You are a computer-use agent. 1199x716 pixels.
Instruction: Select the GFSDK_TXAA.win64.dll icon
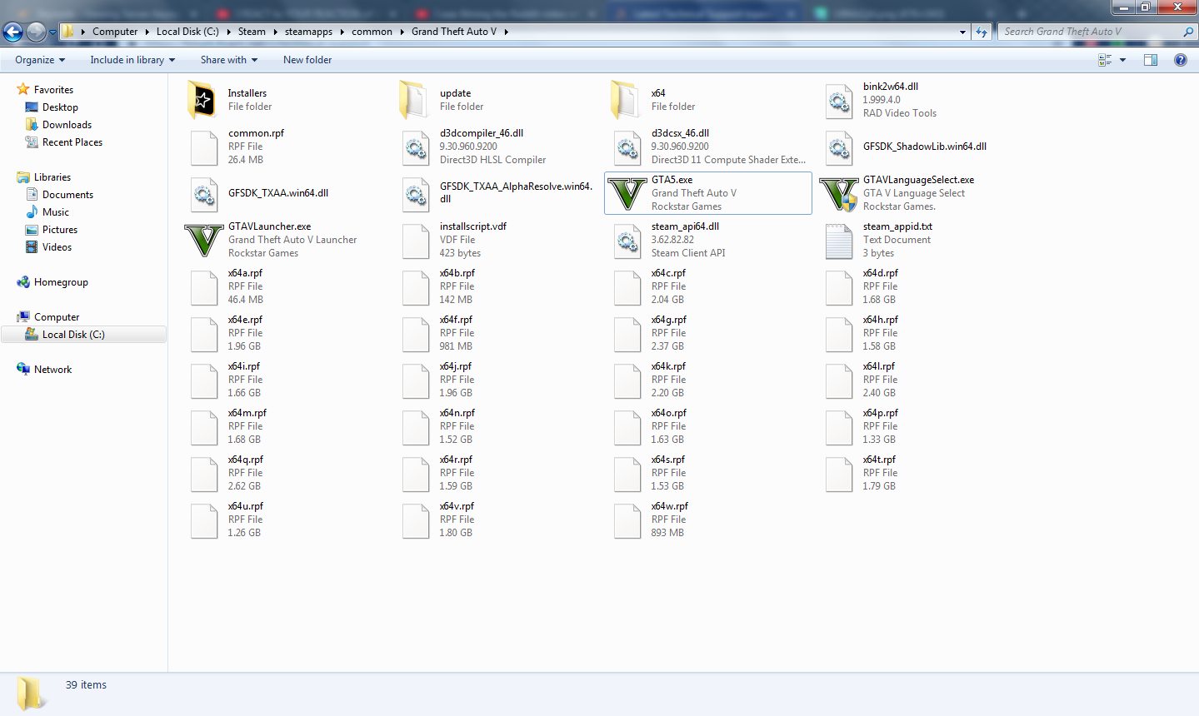tap(203, 194)
